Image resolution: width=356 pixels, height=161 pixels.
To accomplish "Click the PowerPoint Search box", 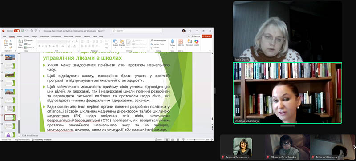I will coord(137,31).
